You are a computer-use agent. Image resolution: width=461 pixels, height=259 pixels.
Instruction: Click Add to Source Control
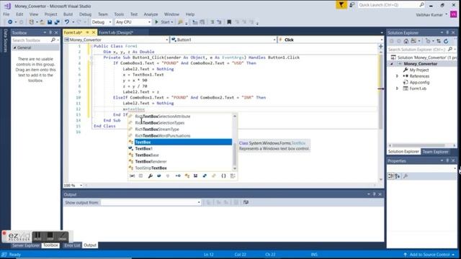click(x=429, y=255)
